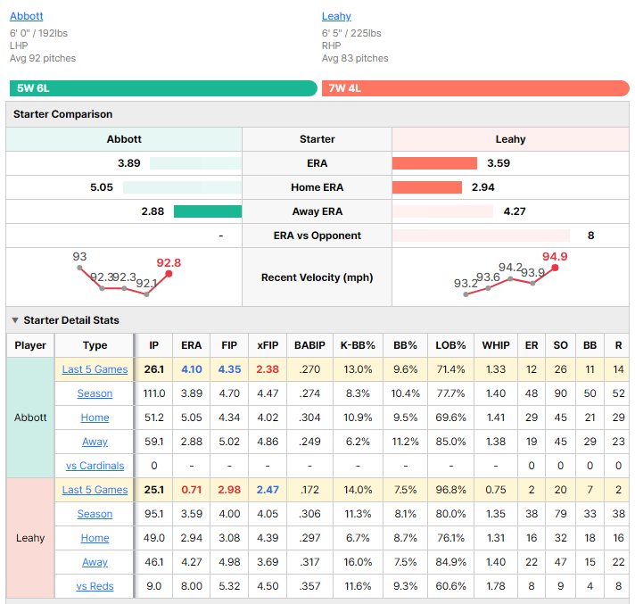Open Abbott's Away split link
Viewport: 635px width, 604px height.
pyautogui.click(x=95, y=441)
